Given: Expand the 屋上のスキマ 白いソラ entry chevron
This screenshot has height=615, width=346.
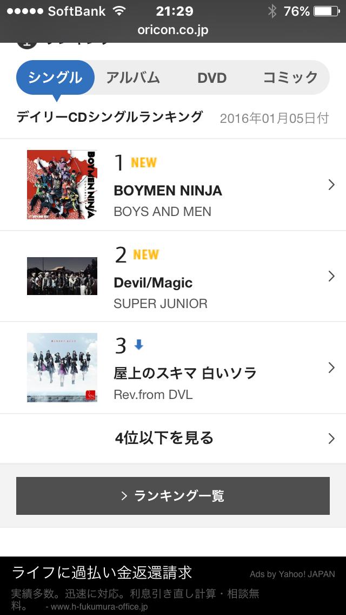Looking at the screenshot, I should [331, 368].
